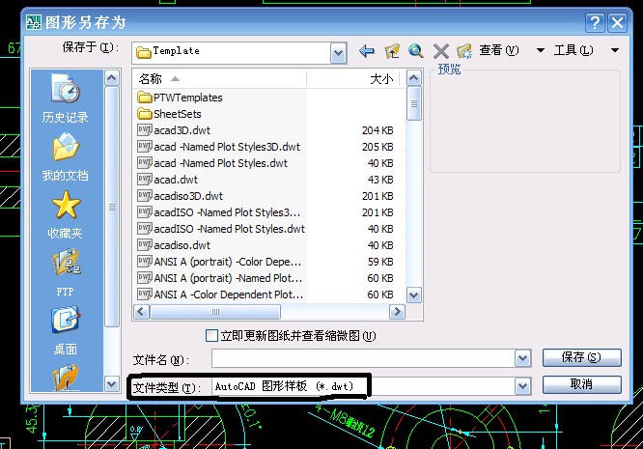
Task: Select ANSI A -Color Dependent Plot... file
Action: tap(220, 295)
